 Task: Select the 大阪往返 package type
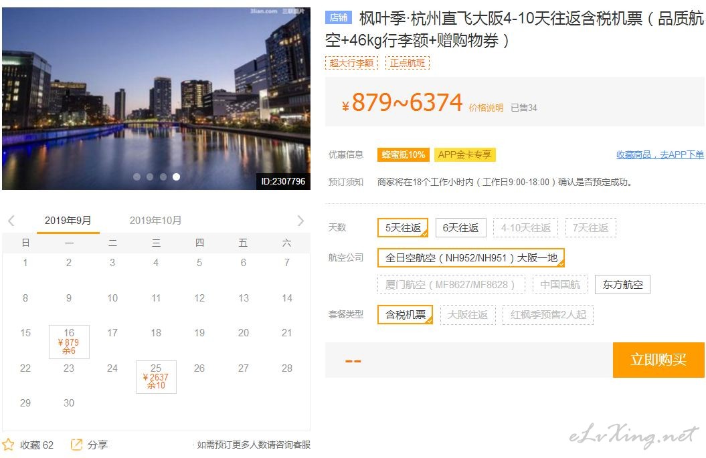[x=467, y=314]
